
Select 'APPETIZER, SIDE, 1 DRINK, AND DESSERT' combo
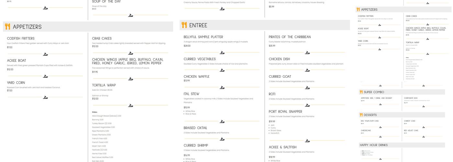point(376,98)
